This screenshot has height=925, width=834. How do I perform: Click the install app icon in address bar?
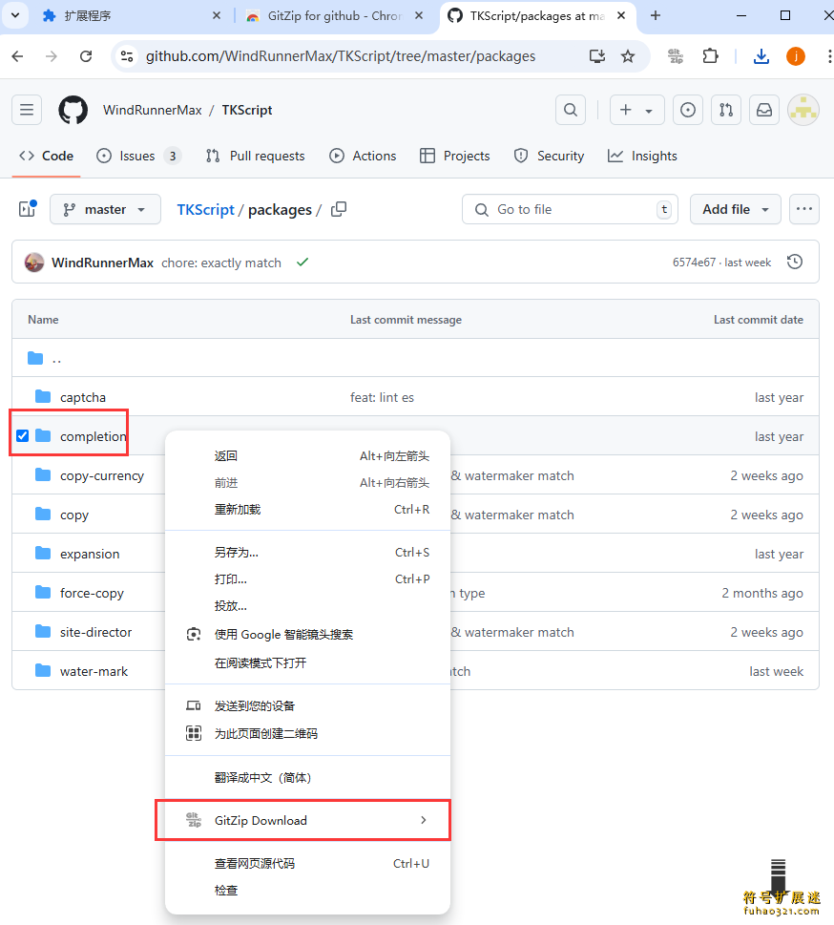click(x=597, y=56)
